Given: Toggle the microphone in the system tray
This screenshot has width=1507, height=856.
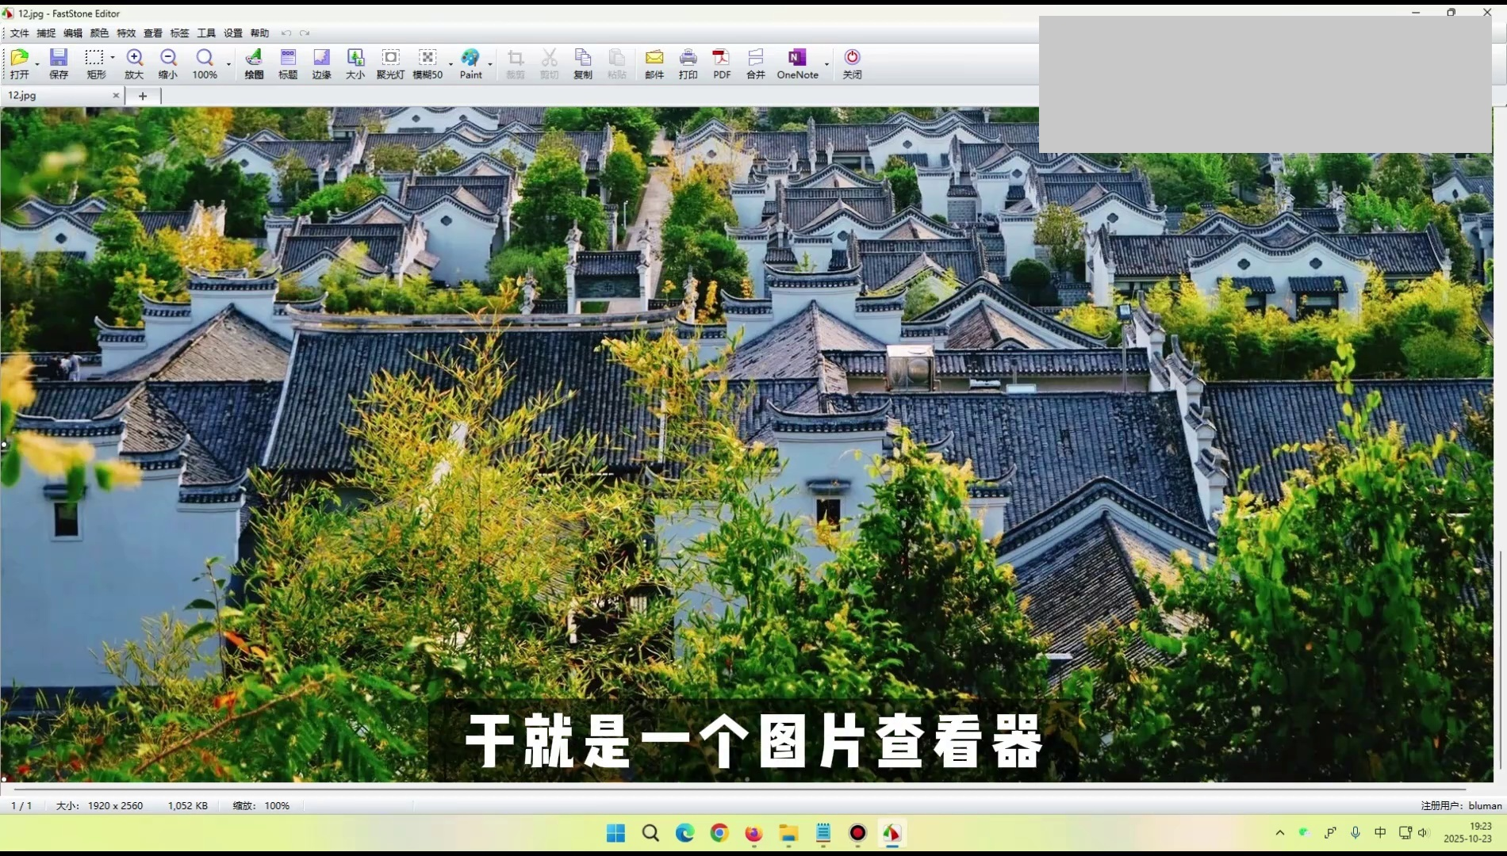Looking at the screenshot, I should click(1356, 832).
